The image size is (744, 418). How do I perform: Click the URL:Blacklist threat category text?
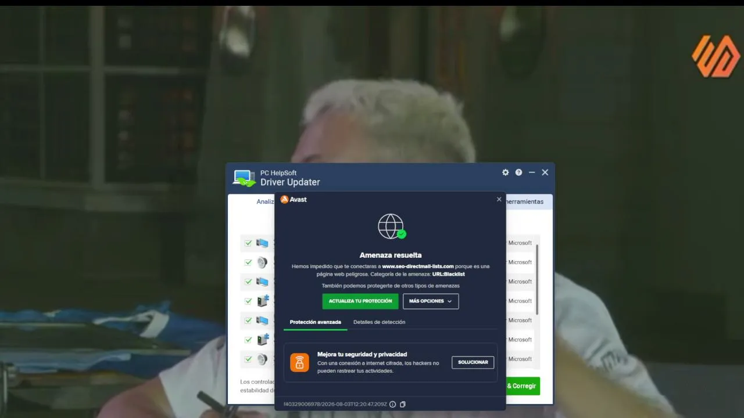[x=449, y=274]
